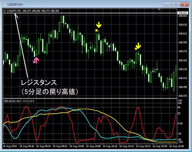Click the 16 Aug 10:48 time label
This screenshot has height=152, width=192.
point(176,146)
